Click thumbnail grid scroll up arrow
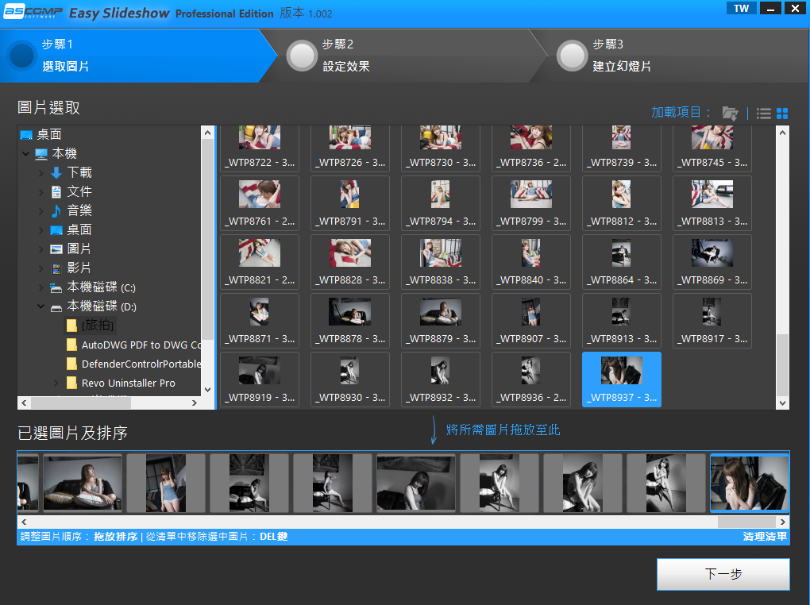Screen dimensions: 810x605 click(x=782, y=133)
